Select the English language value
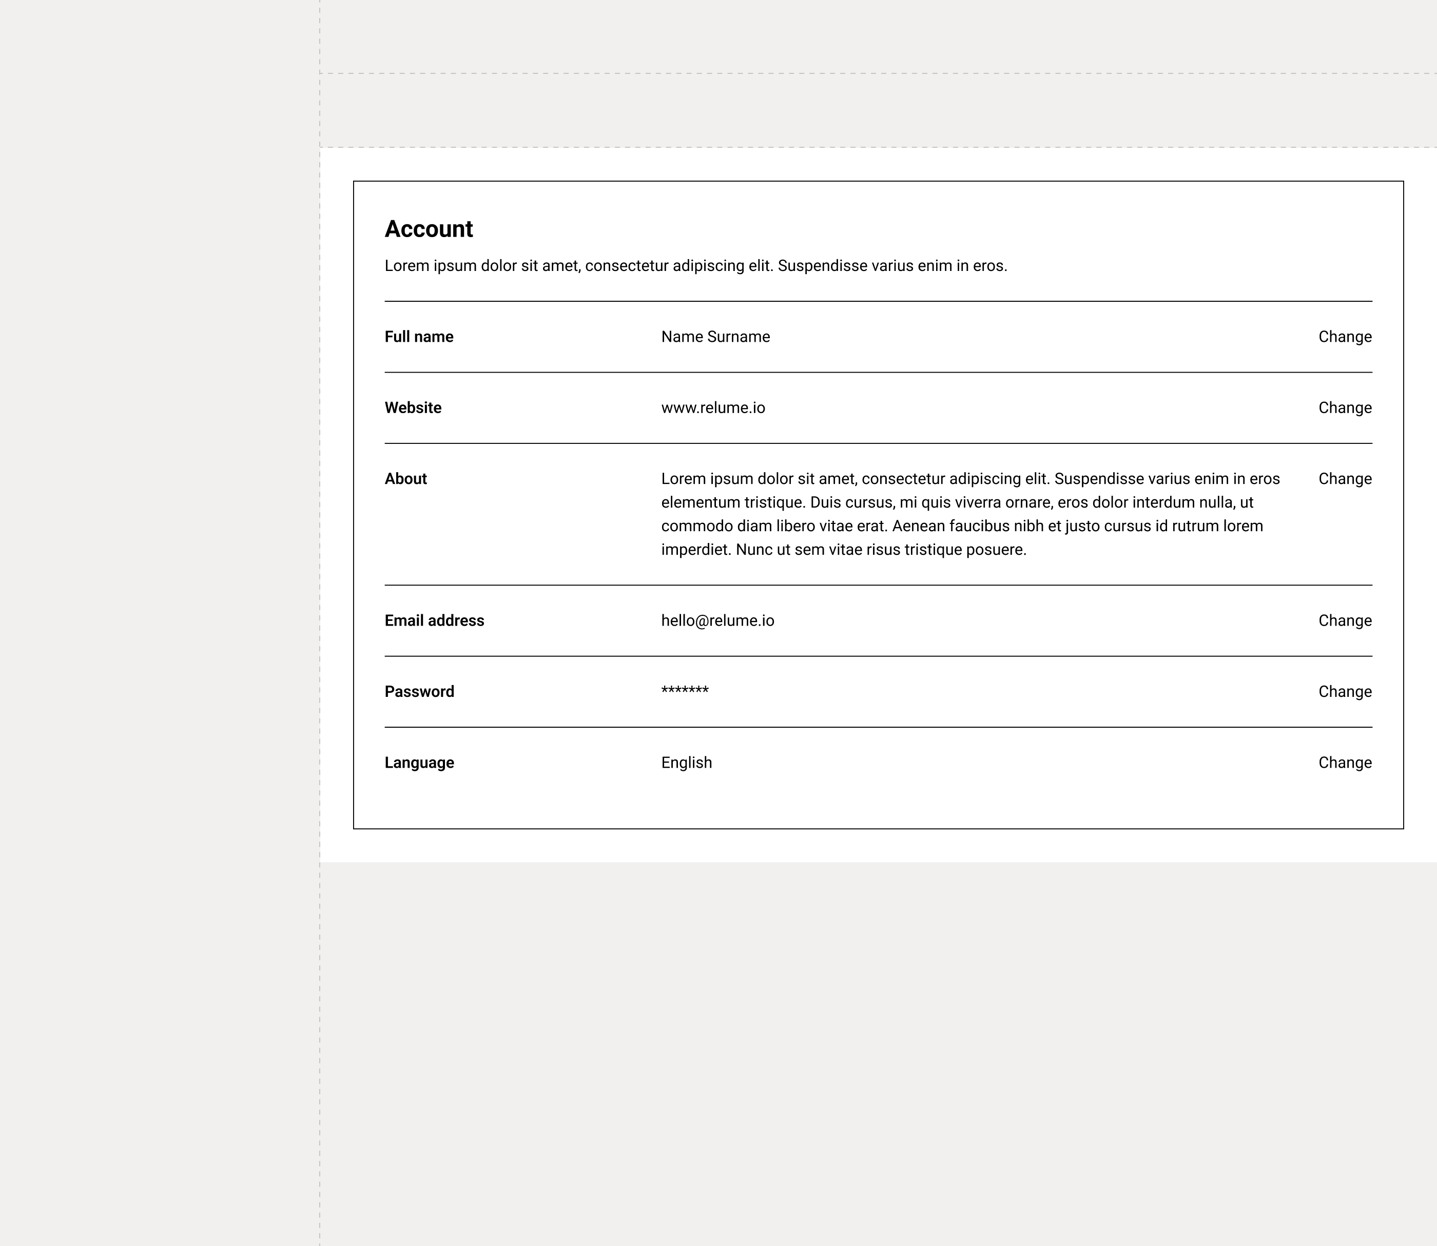 click(x=686, y=762)
